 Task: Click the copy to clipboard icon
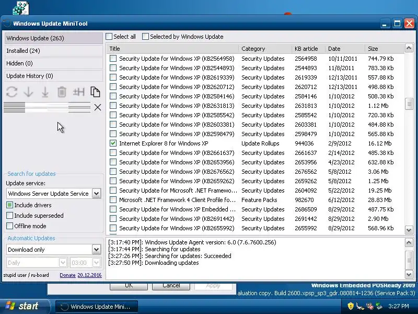(95, 92)
